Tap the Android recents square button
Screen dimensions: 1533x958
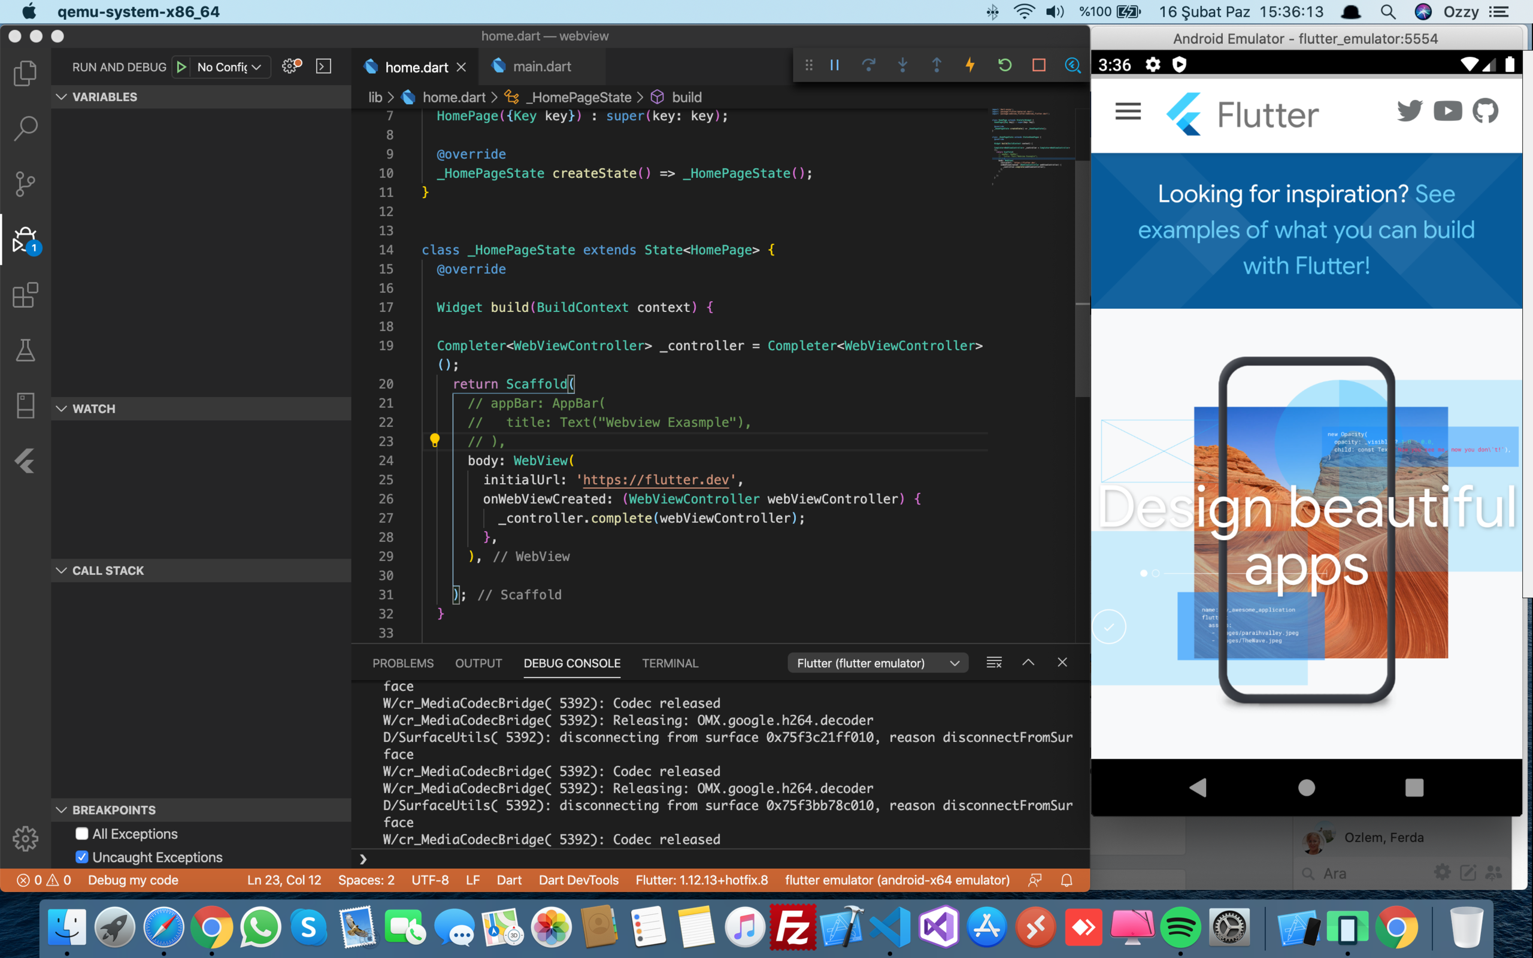point(1414,787)
